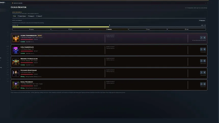The width and height of the screenshot is (219, 123).
Task: Open Sylvaine Nightshade's rogue portrait
Action: 16,73
